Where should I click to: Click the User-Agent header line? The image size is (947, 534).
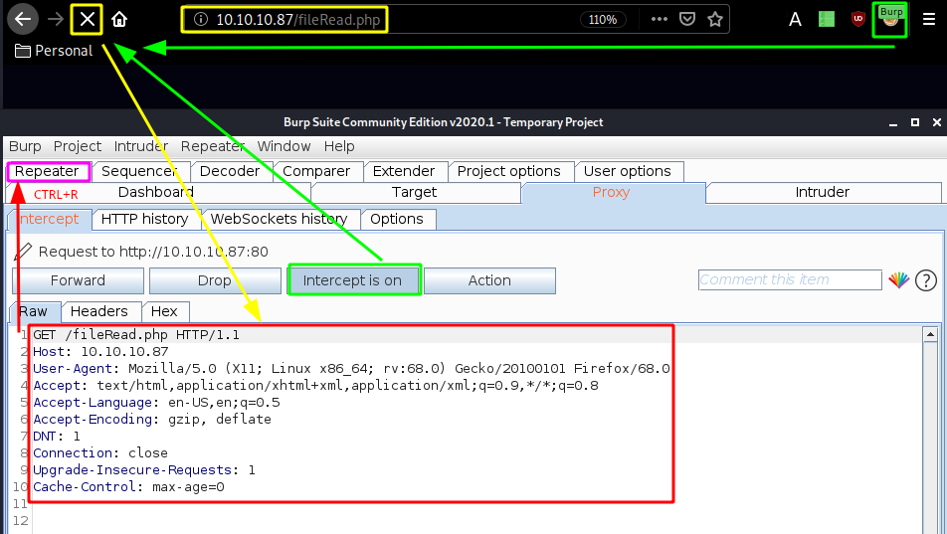click(x=351, y=369)
